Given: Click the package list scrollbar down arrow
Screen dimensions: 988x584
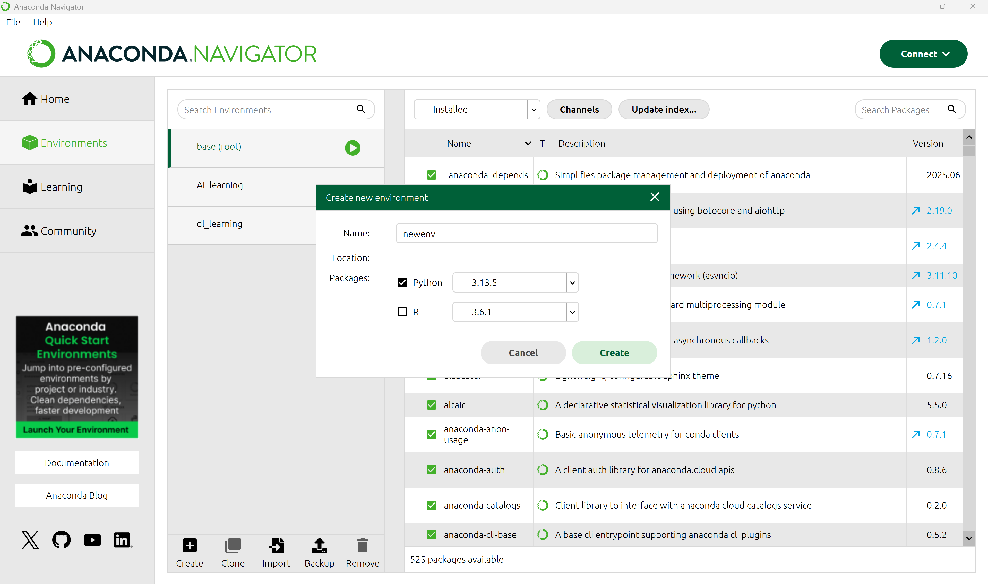Looking at the screenshot, I should [x=969, y=538].
